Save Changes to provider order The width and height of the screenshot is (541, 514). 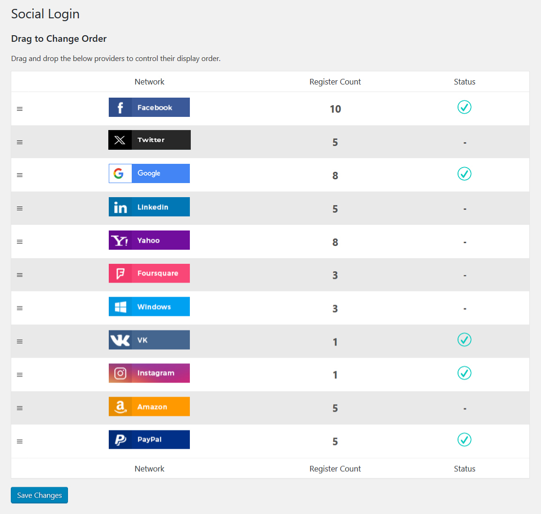click(39, 495)
